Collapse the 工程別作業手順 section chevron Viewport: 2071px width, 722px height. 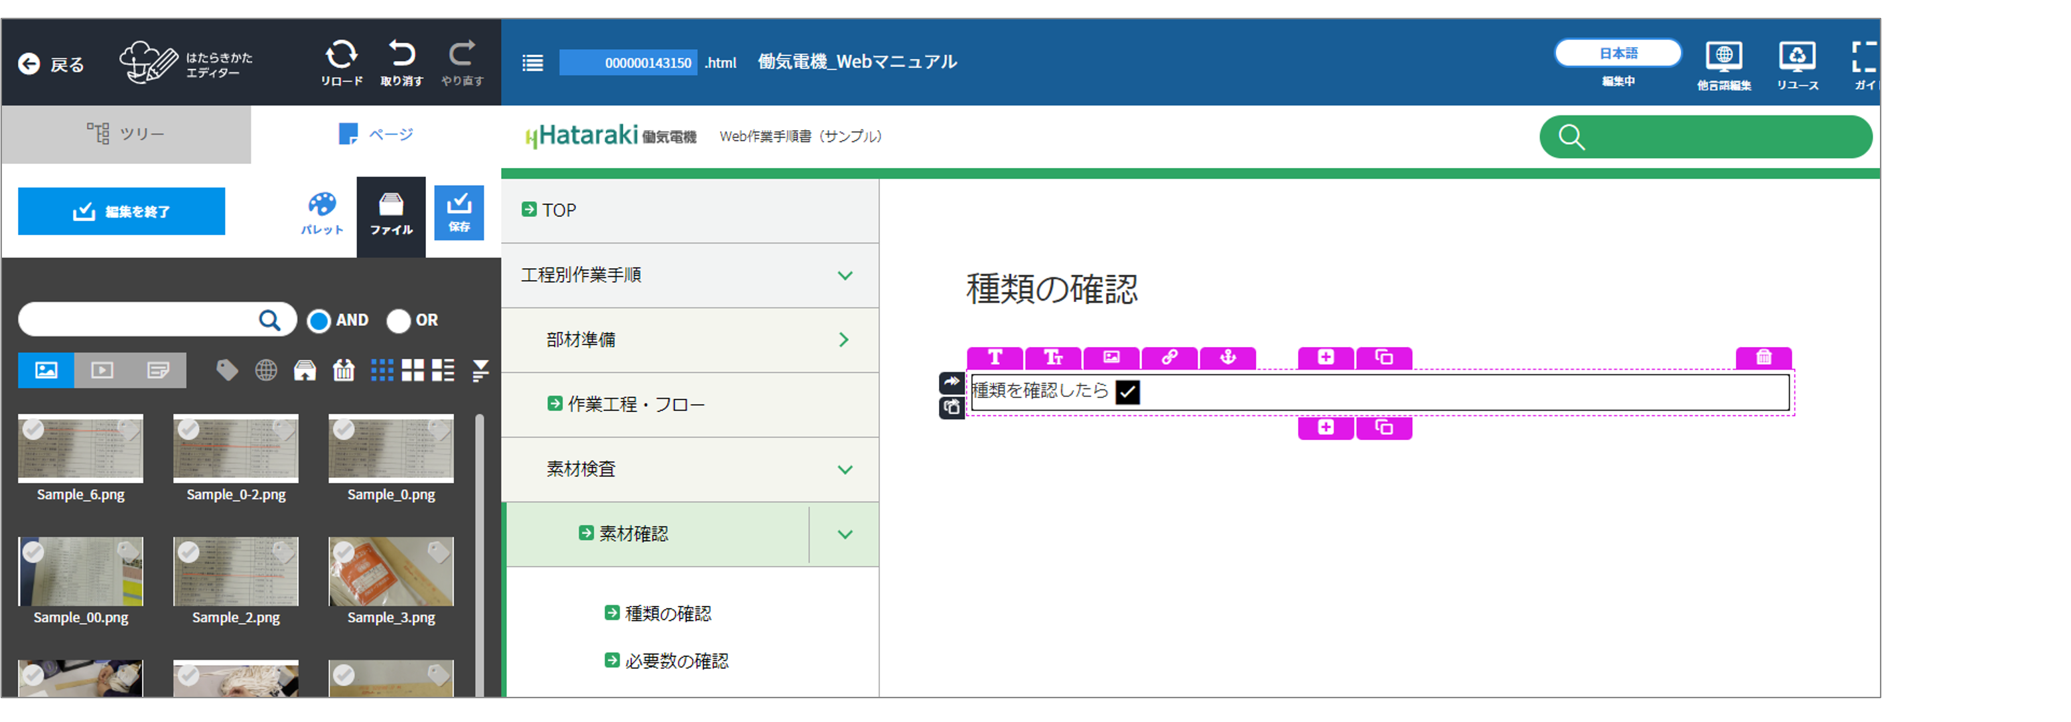tap(844, 276)
